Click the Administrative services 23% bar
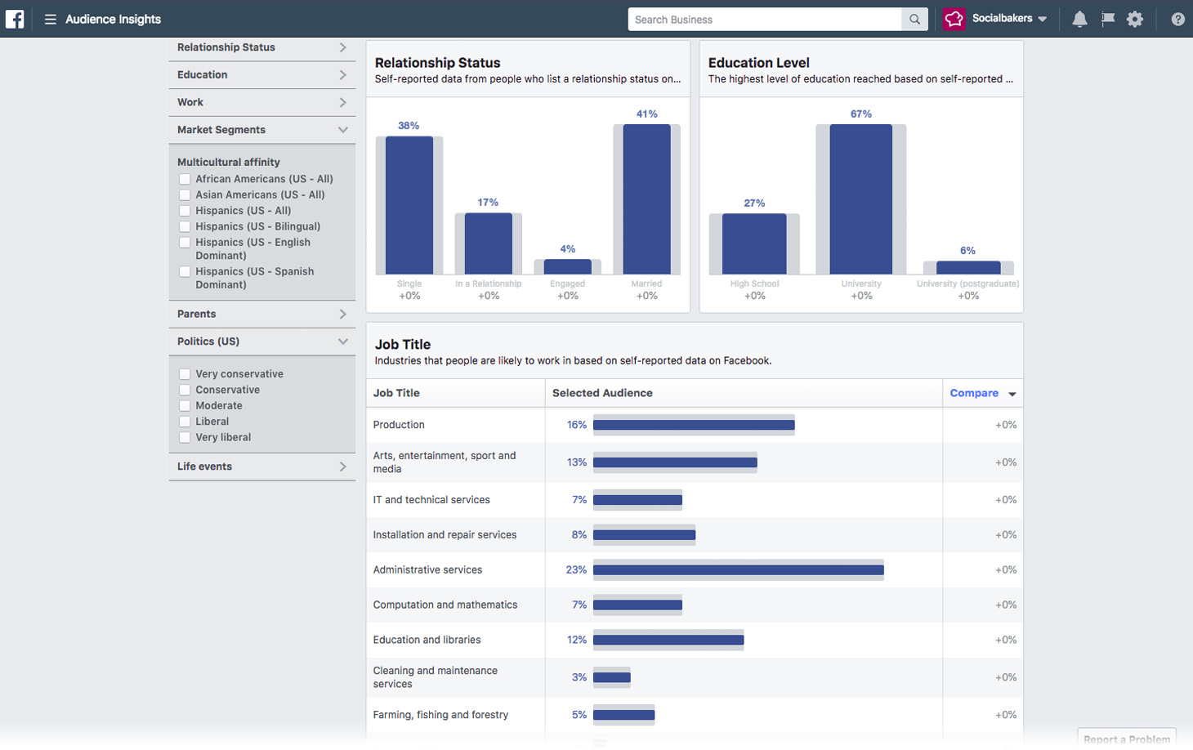Screen dimensions: 1193x750 coord(738,569)
